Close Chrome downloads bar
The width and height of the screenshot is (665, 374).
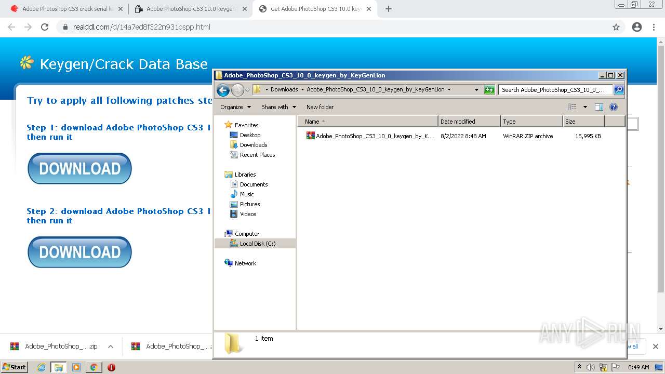[x=655, y=346]
